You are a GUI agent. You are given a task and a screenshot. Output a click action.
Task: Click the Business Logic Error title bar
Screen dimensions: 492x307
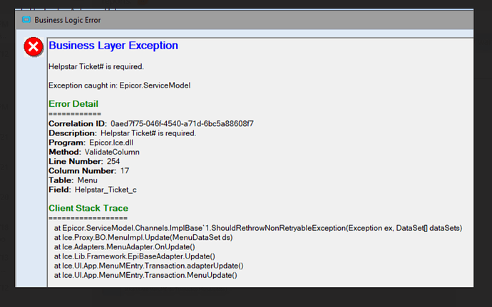(x=245, y=20)
